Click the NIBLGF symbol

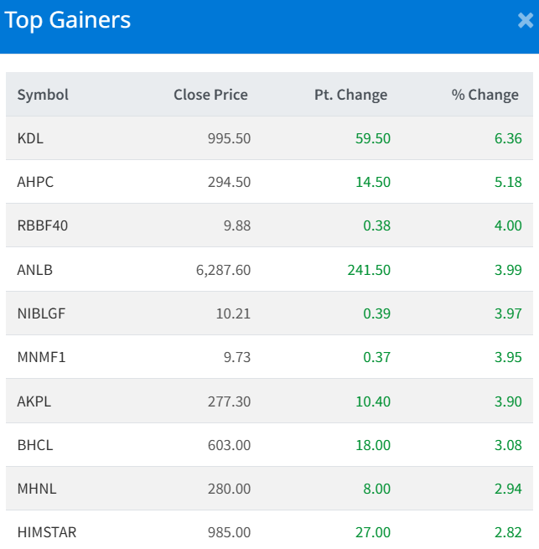40,313
